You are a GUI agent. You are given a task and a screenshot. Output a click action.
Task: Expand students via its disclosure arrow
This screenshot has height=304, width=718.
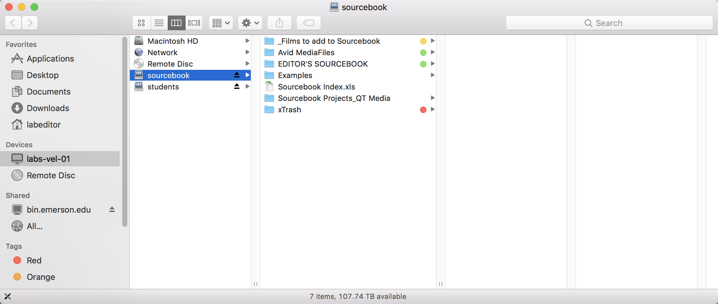(x=247, y=86)
